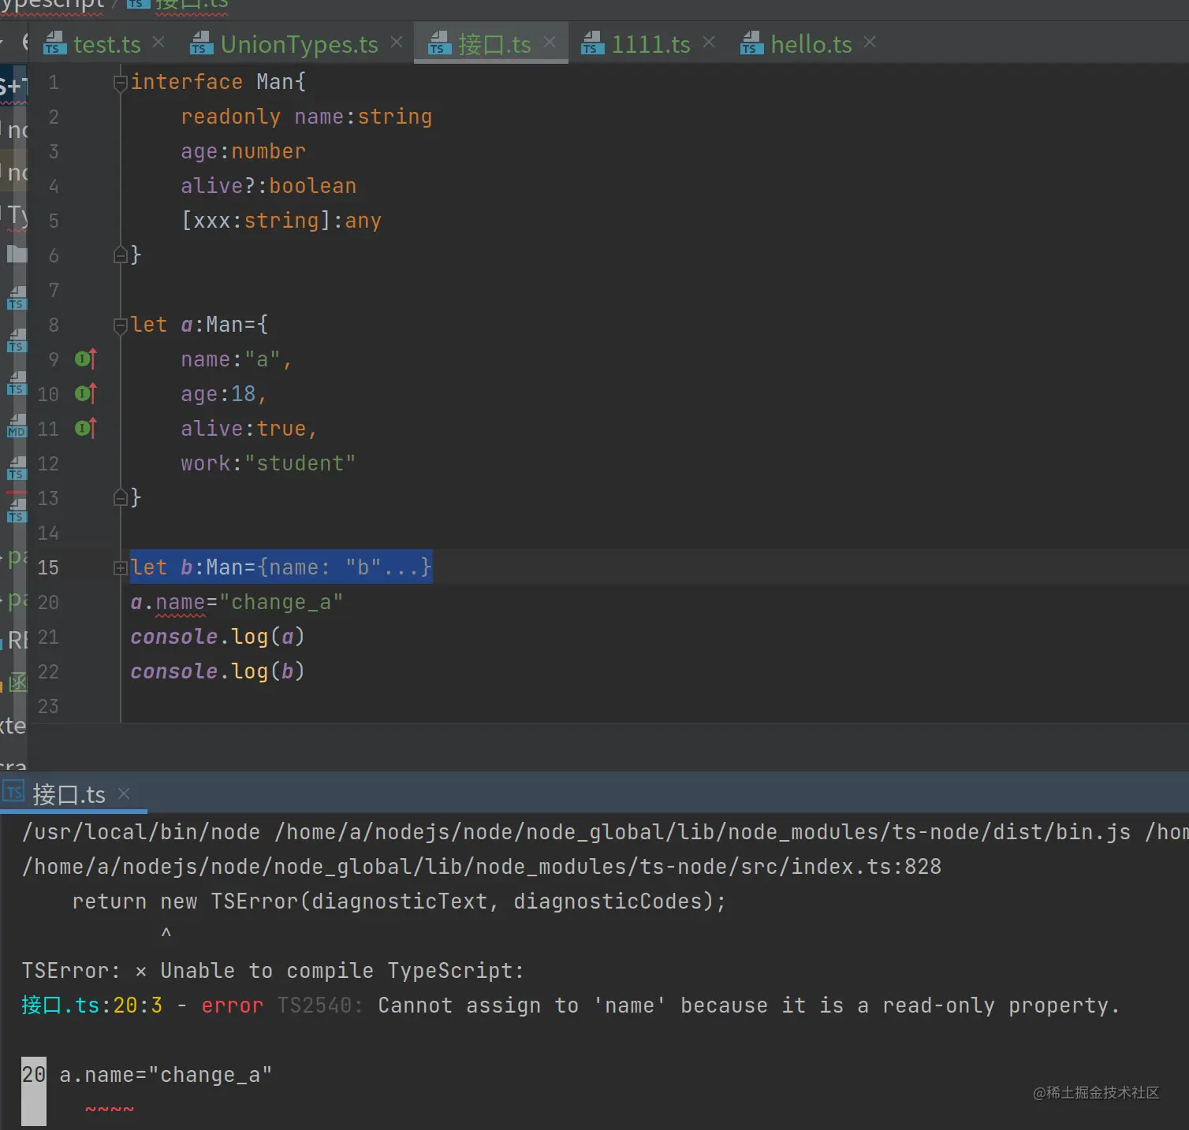This screenshot has height=1130, width=1189.
Task: Click the age:number declaration on line 3
Action: [x=243, y=151]
